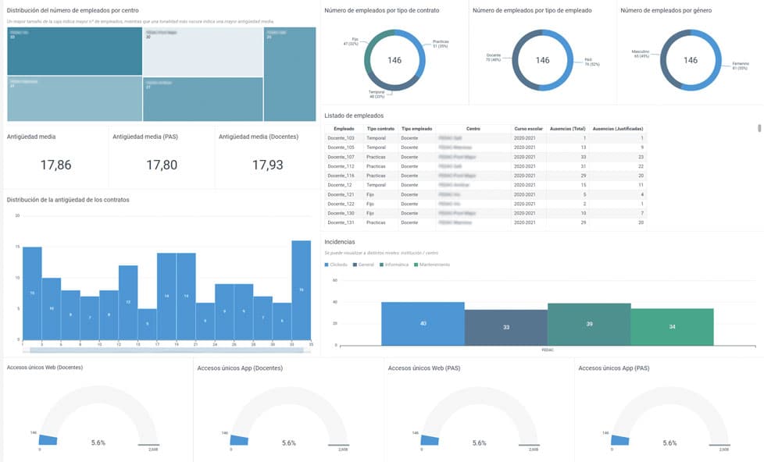Screen dimensions: 764x462
Task: Select the Docente_121 cell
Action: tap(341, 195)
